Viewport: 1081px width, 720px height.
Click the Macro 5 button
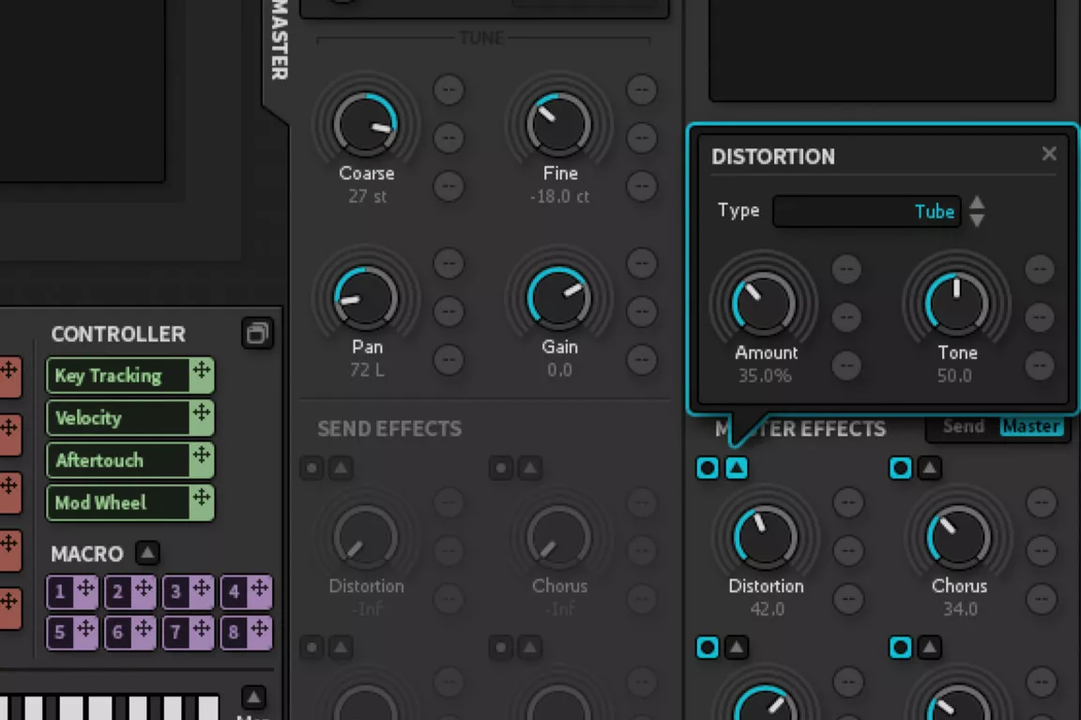click(60, 632)
